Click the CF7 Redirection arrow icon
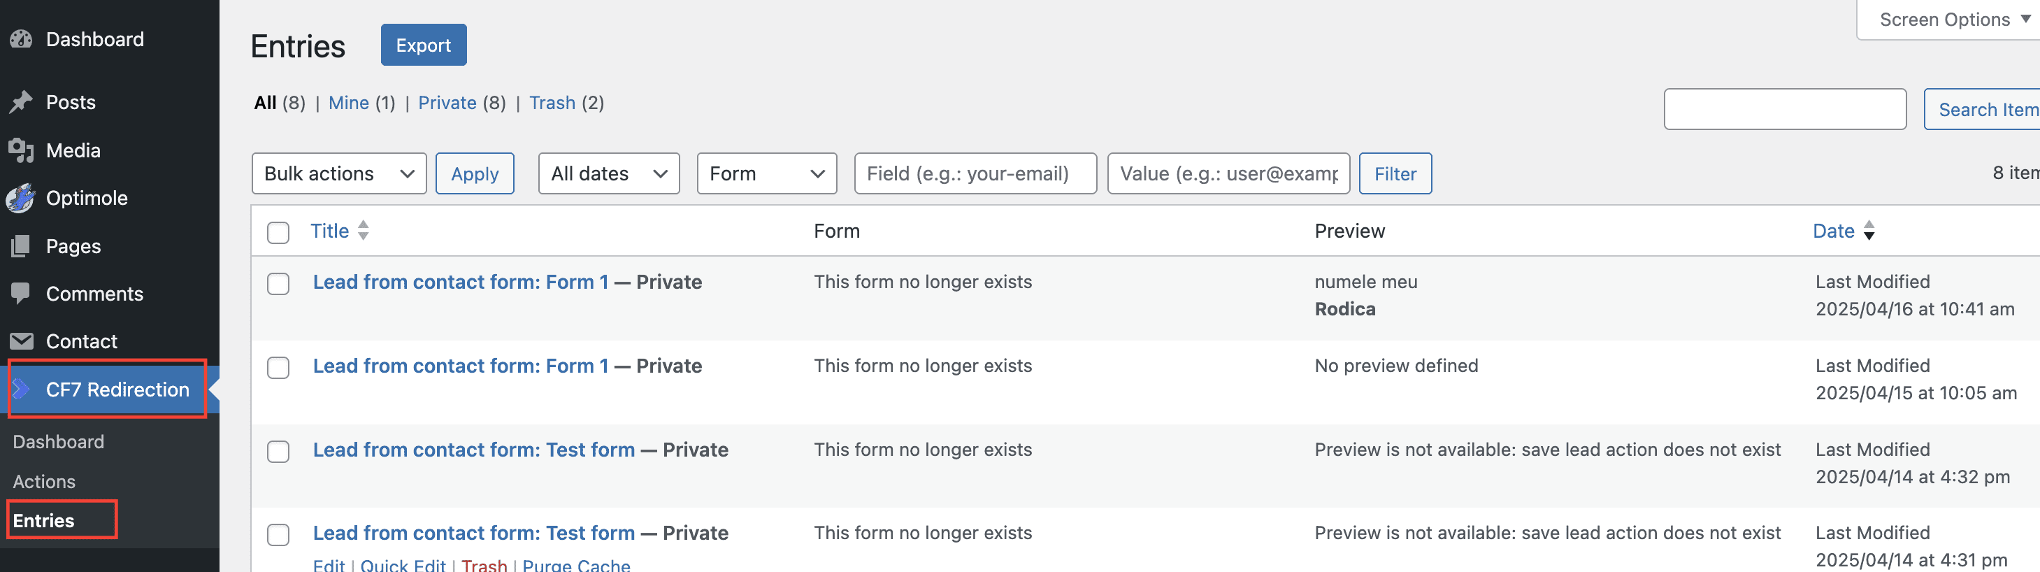2040x572 pixels. [x=22, y=389]
